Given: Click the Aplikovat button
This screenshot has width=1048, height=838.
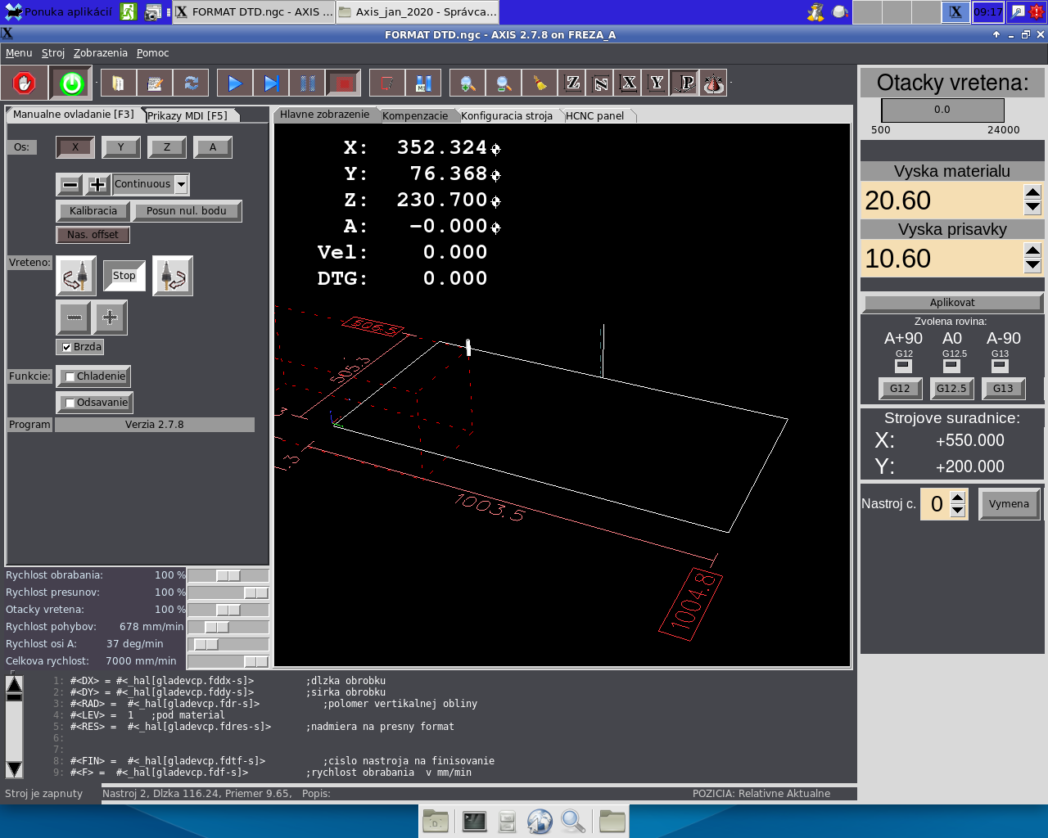Looking at the screenshot, I should point(951,303).
